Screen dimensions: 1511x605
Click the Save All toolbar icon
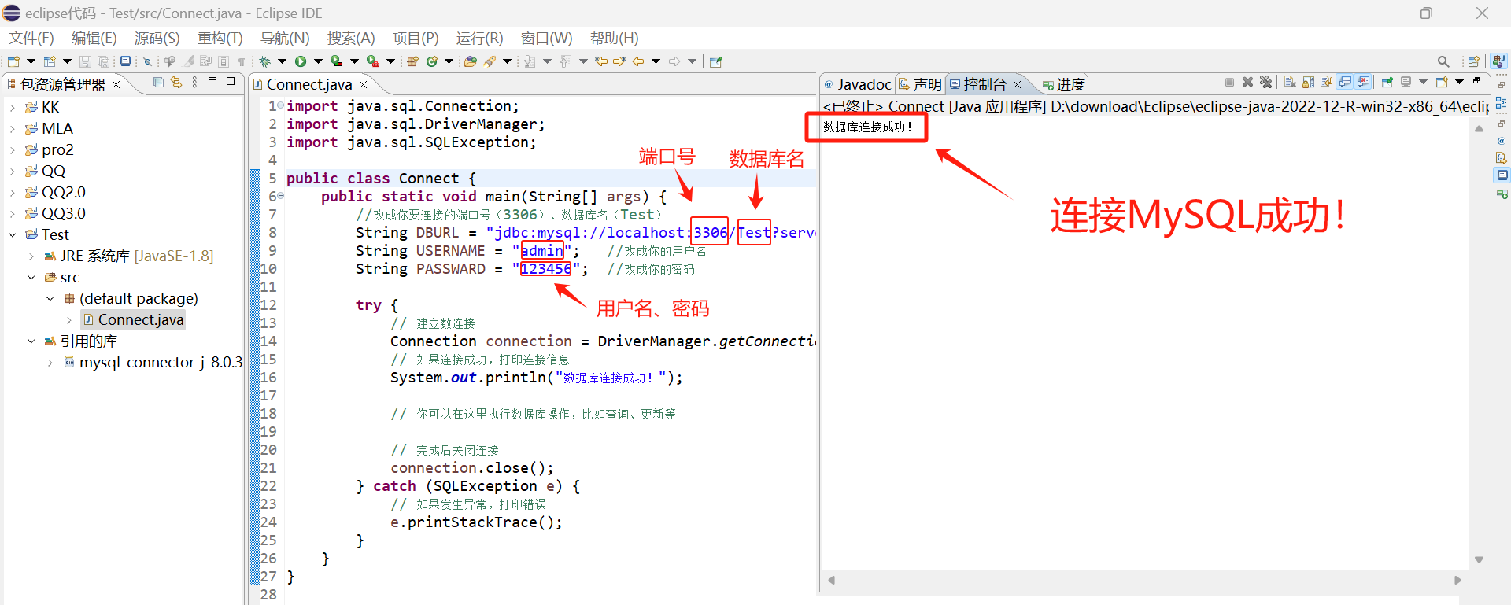pos(103,61)
